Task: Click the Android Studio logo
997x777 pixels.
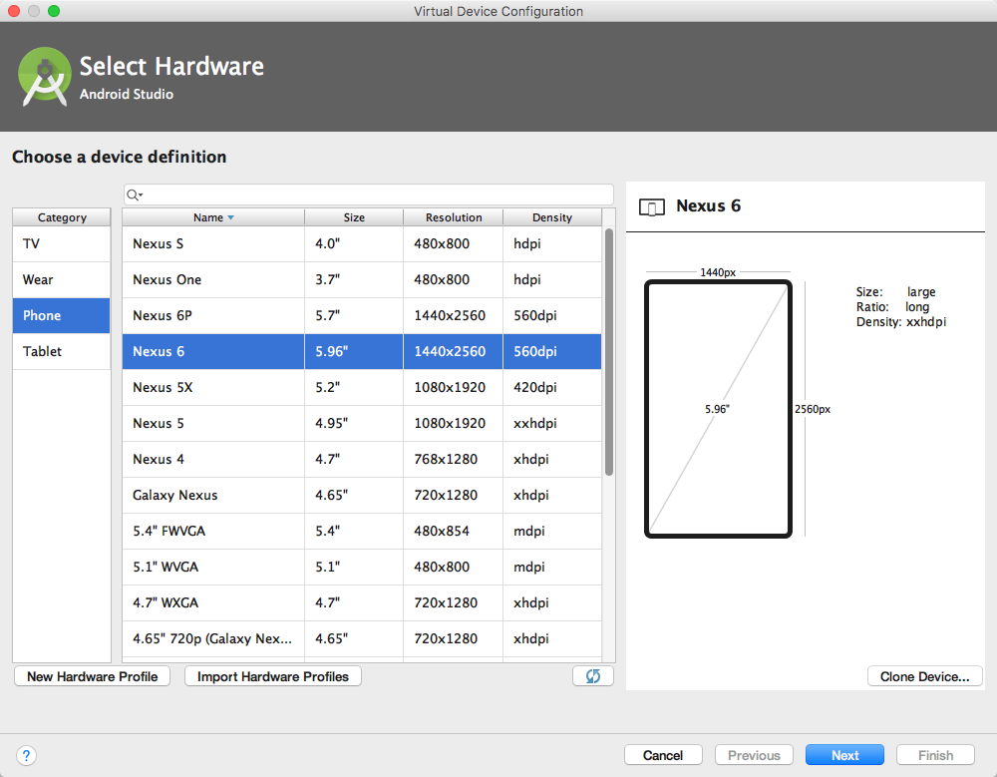Action: (45, 77)
